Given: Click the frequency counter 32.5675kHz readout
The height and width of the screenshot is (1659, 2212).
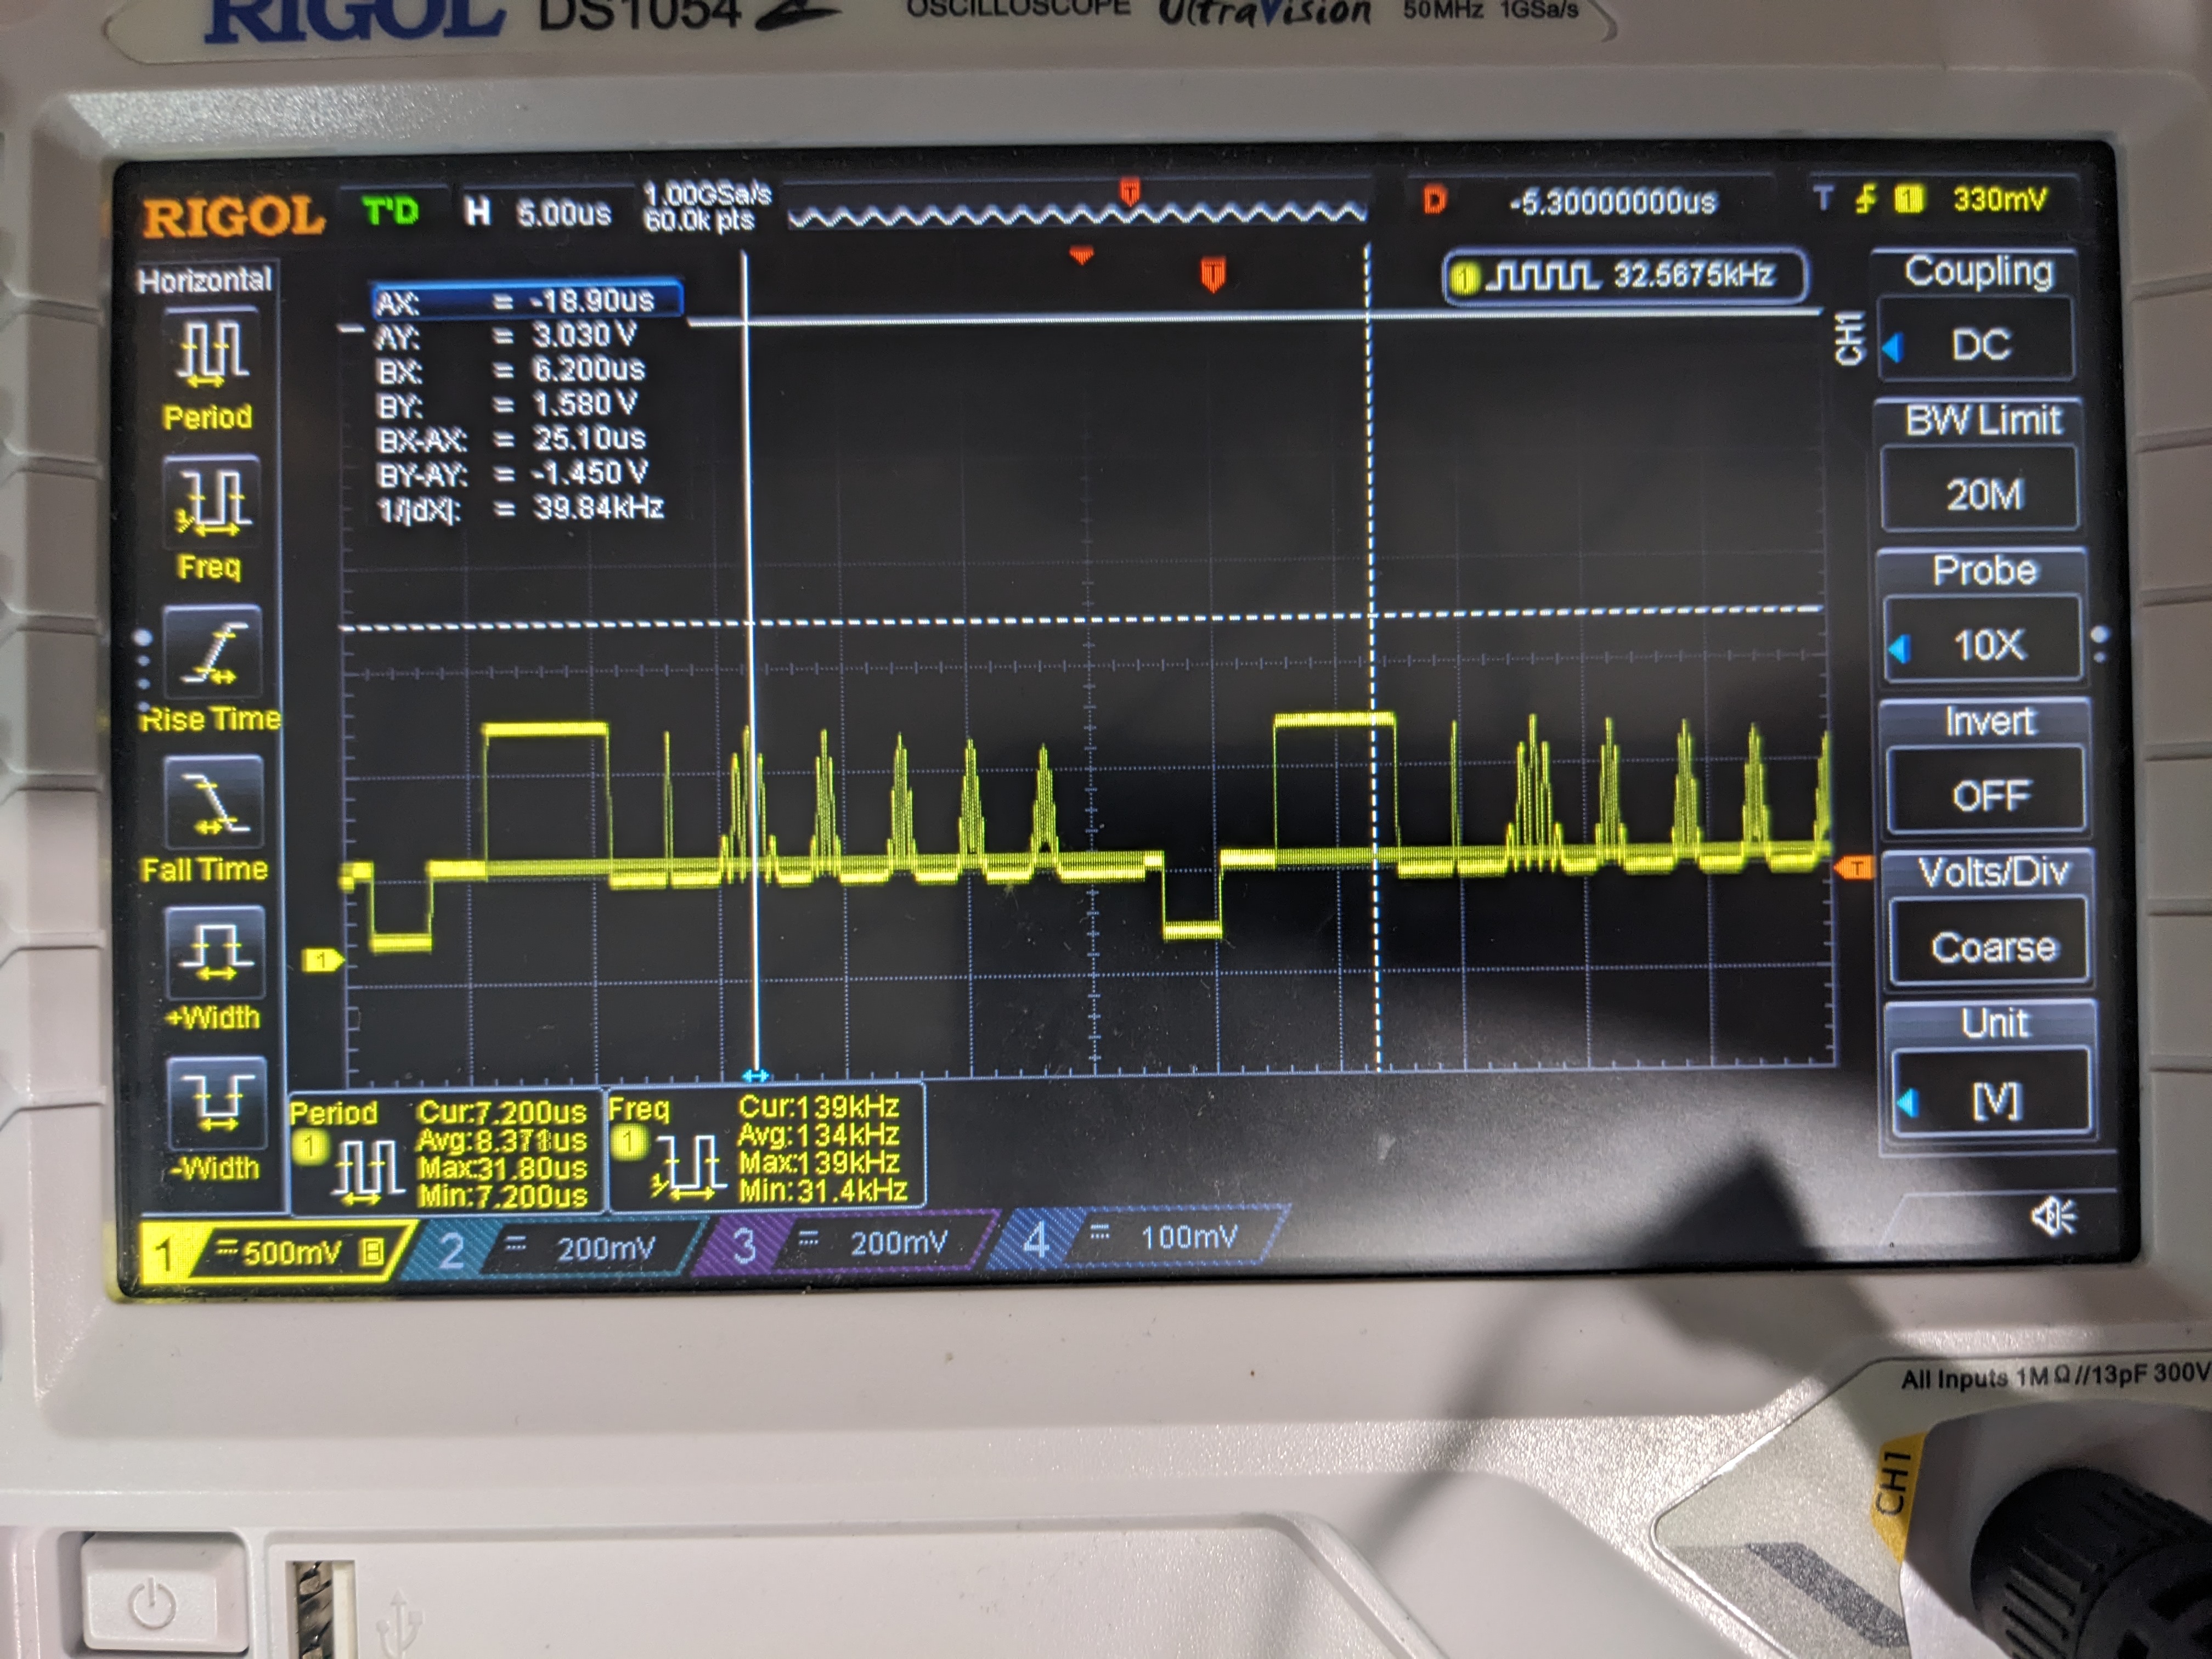Looking at the screenshot, I should (1625, 276).
